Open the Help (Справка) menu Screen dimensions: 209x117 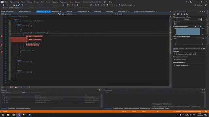[78, 2]
